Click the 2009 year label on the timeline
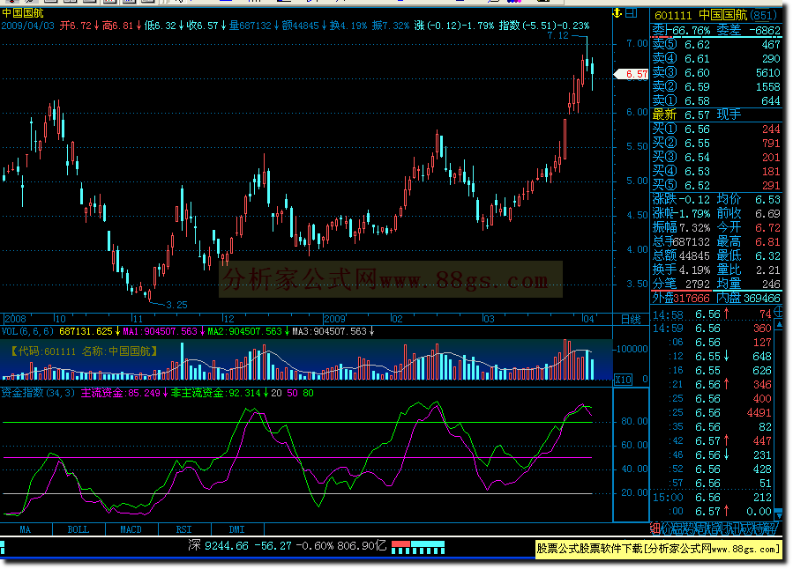This screenshot has width=793, height=569. (x=334, y=319)
